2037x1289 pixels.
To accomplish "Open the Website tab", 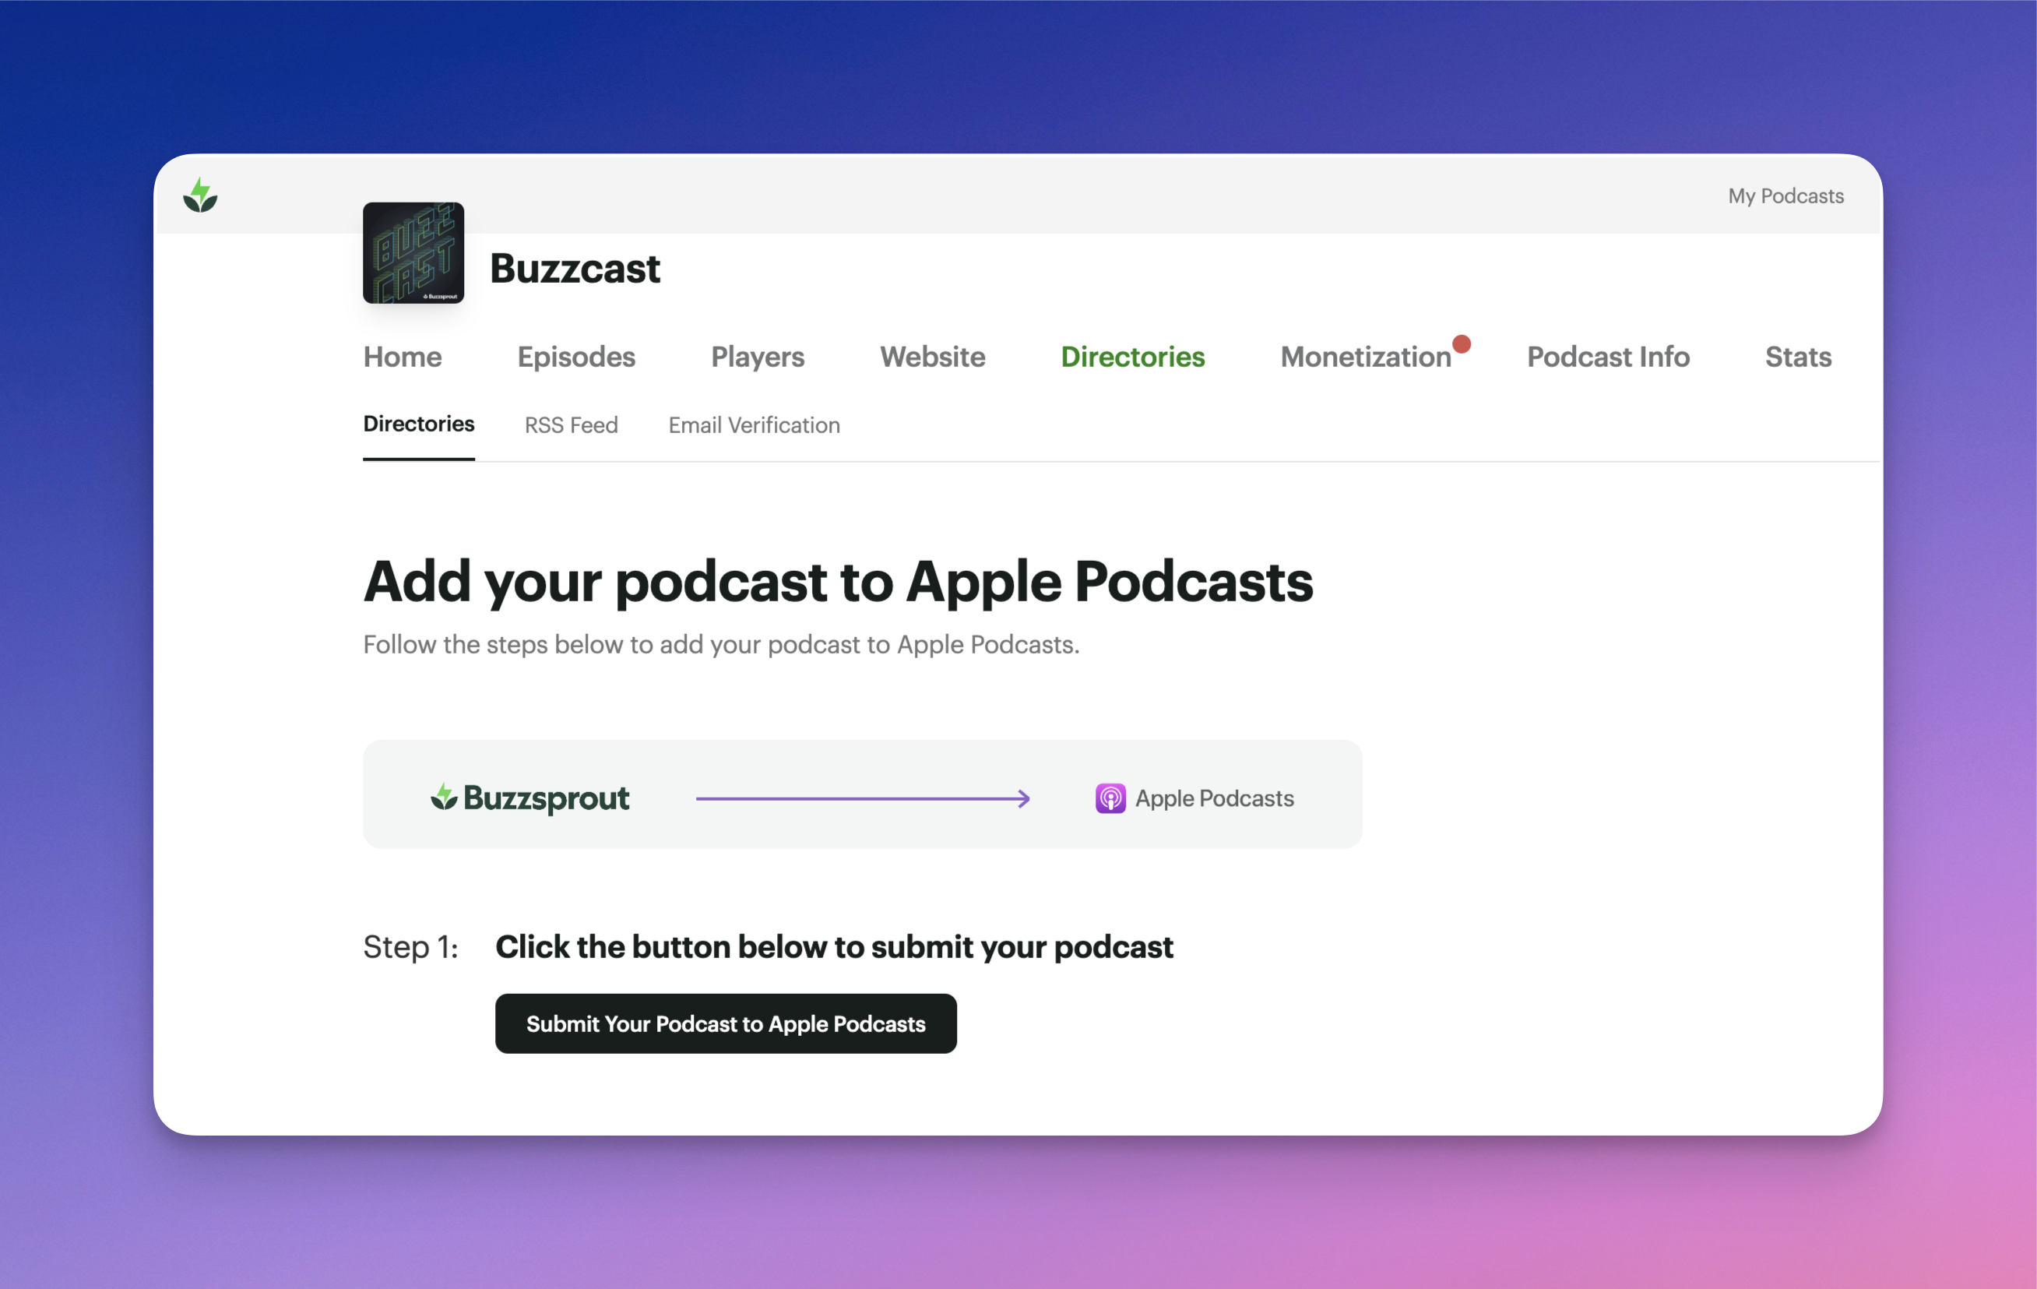I will [x=932, y=356].
